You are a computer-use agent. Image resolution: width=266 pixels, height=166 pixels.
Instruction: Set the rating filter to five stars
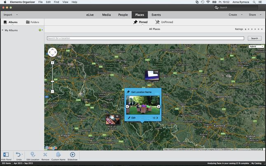point(262,29)
